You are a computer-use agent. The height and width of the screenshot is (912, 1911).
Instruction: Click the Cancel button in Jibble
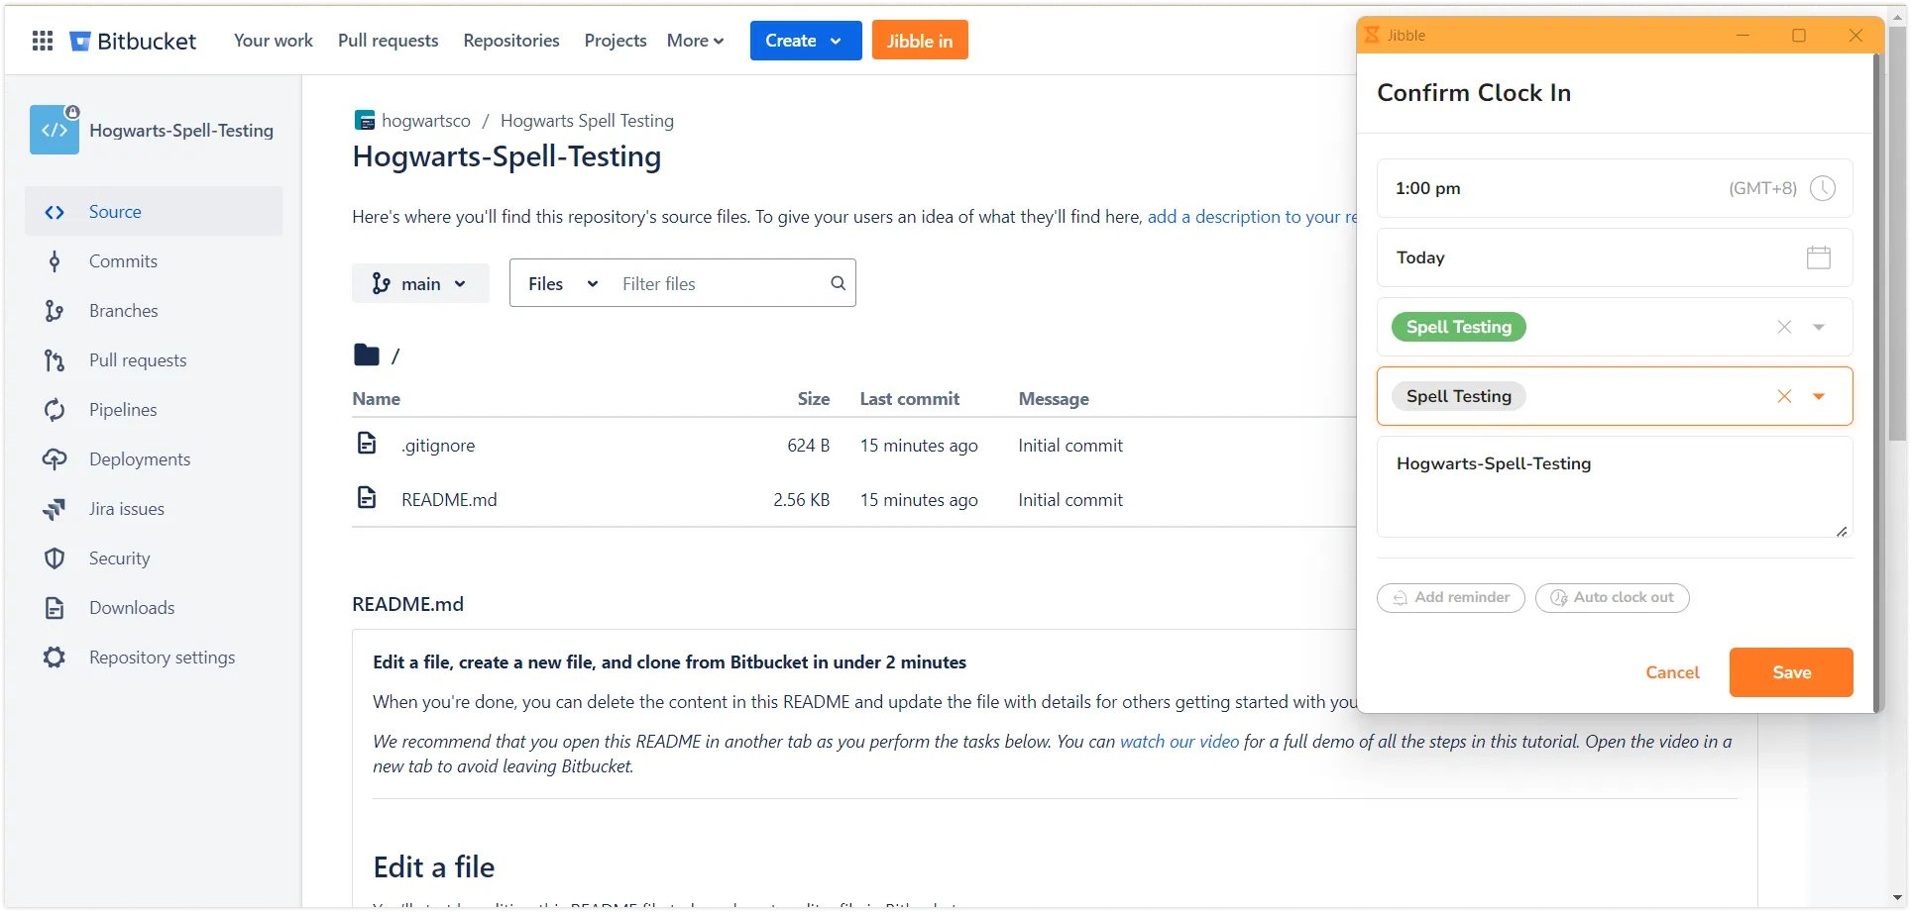click(1672, 672)
